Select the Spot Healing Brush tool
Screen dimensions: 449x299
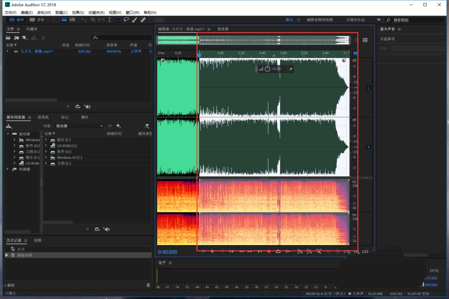143,20
